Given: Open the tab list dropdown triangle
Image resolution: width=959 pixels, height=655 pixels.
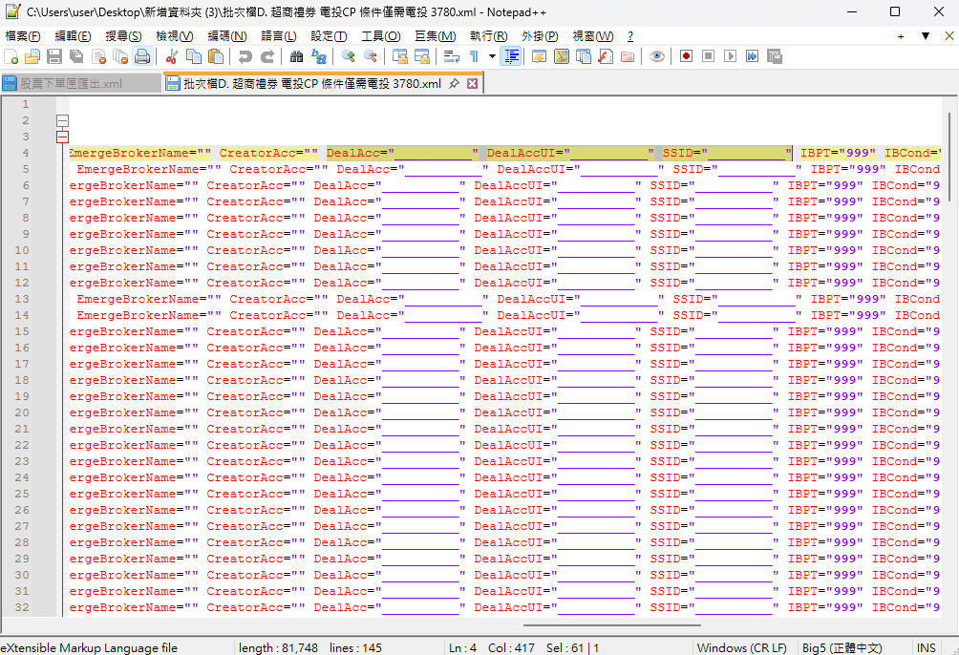Looking at the screenshot, I should click(x=926, y=36).
